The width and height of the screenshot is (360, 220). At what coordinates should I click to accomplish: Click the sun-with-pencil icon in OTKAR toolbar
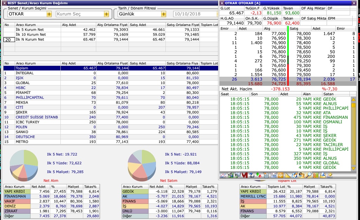(x=330, y=176)
